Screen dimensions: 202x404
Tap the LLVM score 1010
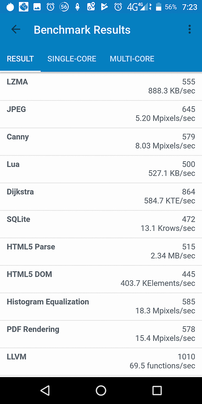187,357
